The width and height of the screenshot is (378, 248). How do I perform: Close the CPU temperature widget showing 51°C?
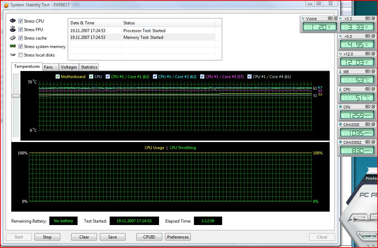click(x=373, y=89)
